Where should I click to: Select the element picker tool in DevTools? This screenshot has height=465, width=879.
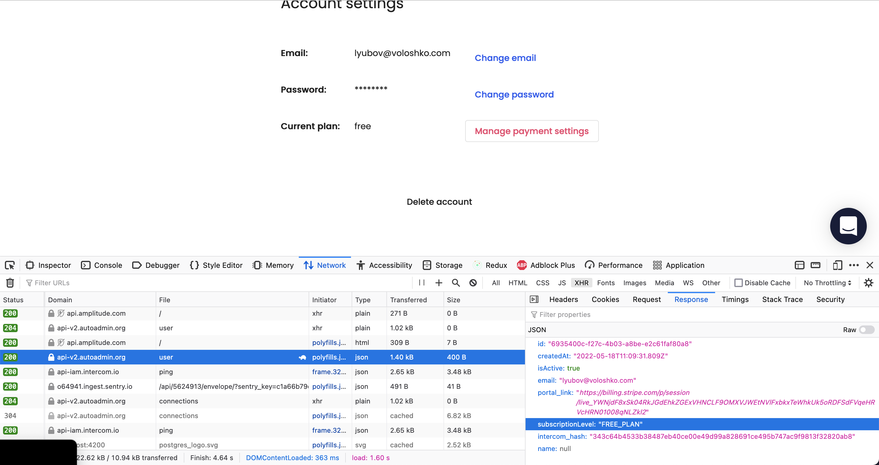[10, 265]
